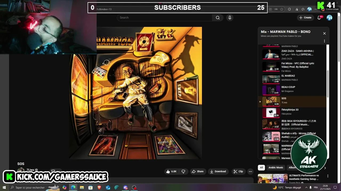Open Windows Start menu

pos(4,188)
